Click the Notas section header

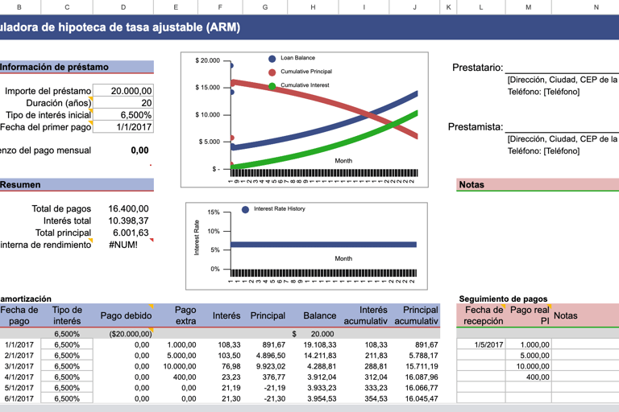538,185
